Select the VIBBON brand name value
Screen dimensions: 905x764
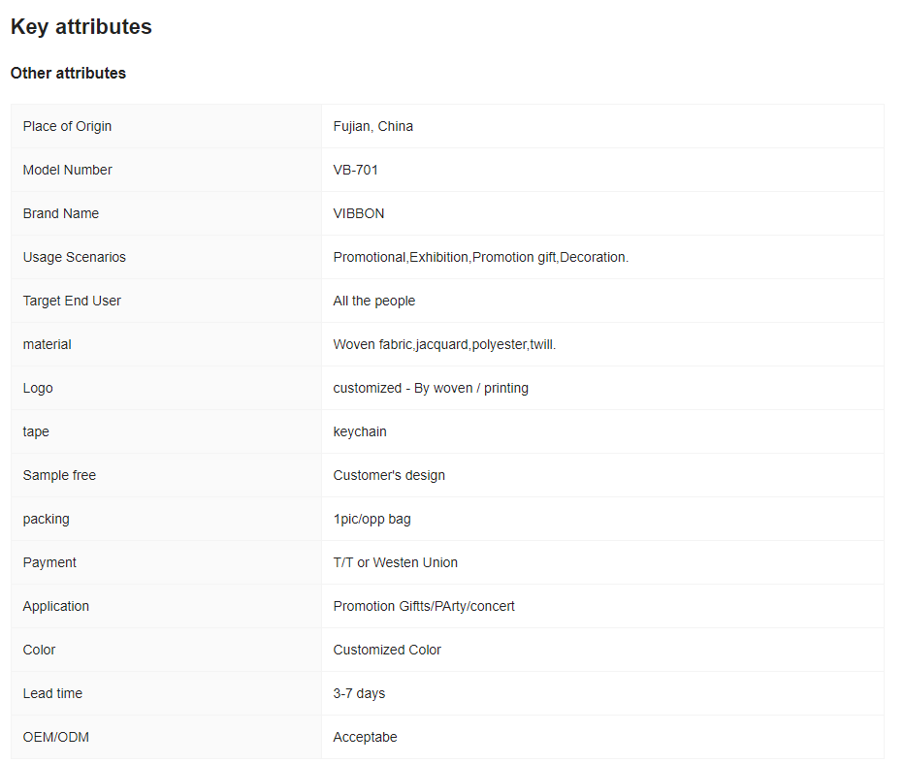click(358, 213)
